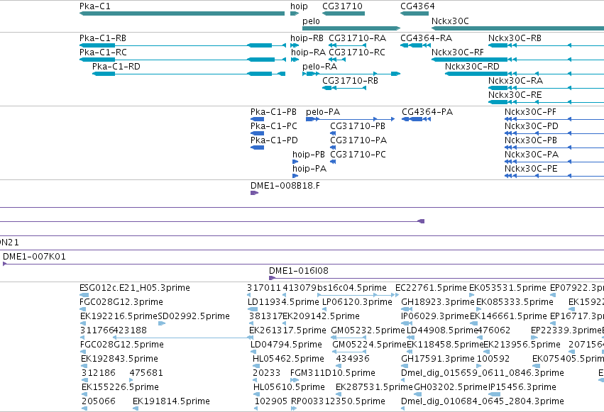Select the CG4364 gene label

coord(417,6)
